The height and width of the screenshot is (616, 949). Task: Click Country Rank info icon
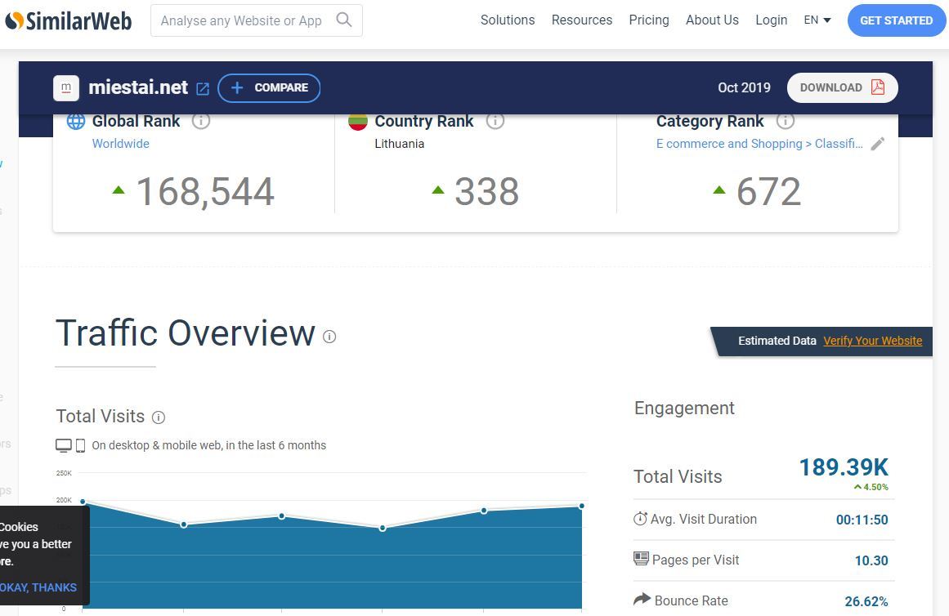495,121
